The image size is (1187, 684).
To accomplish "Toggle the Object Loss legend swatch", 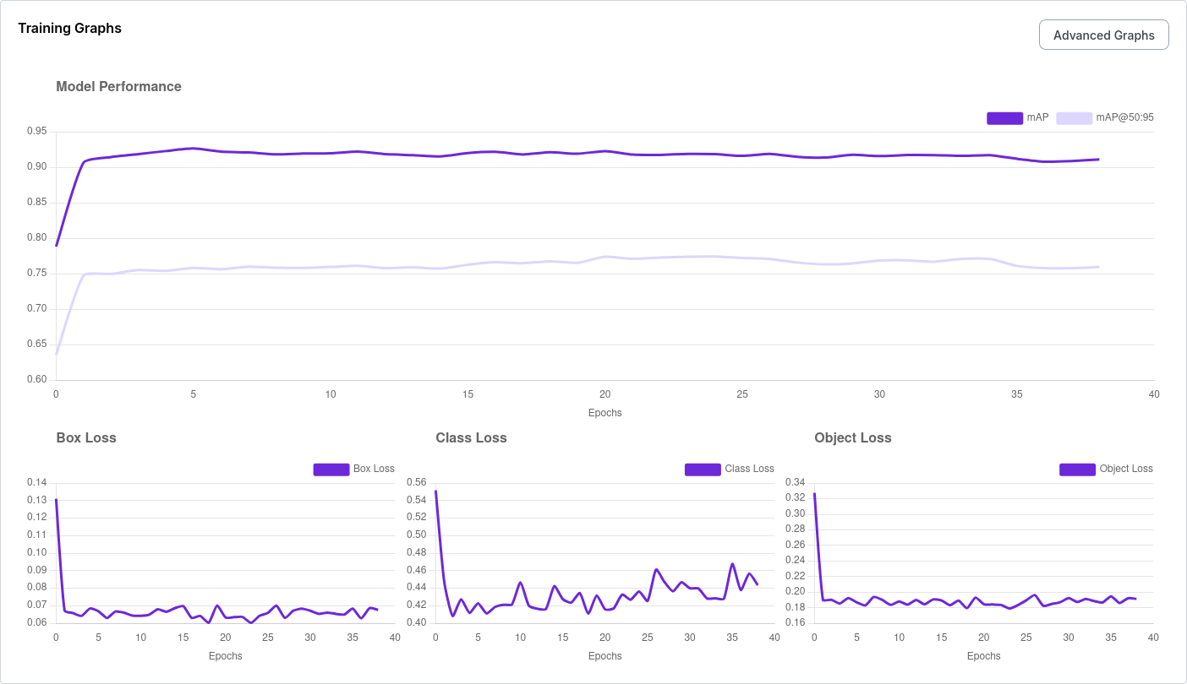I will (1077, 469).
